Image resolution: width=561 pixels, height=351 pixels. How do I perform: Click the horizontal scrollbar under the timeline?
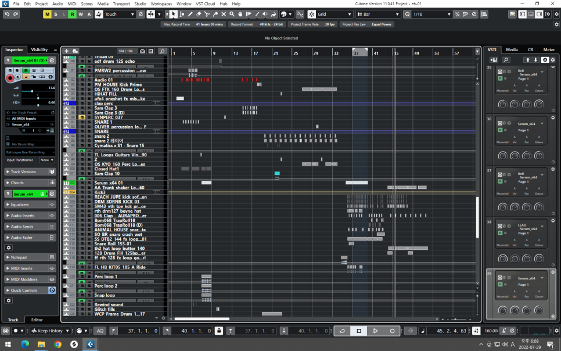click(202, 319)
